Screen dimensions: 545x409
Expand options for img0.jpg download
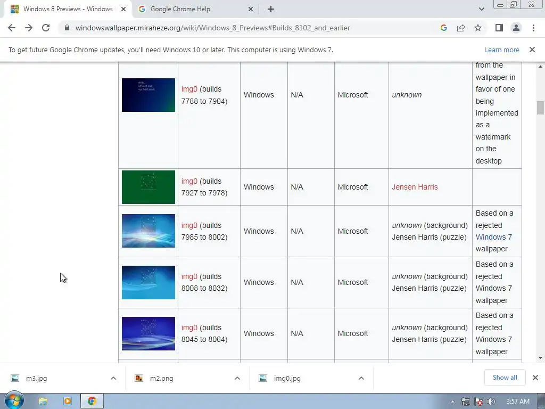[x=361, y=378]
